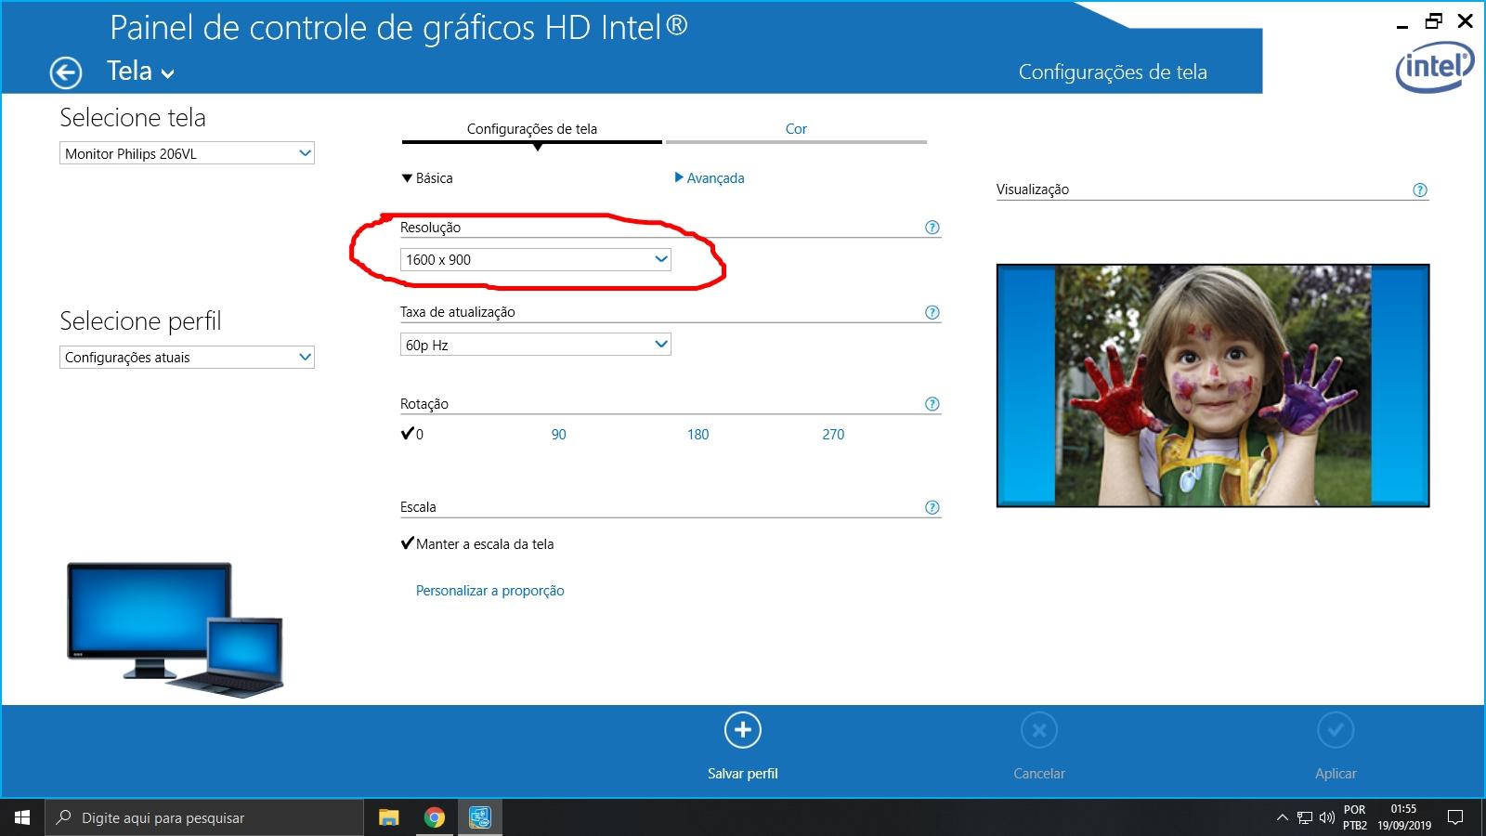Open Google Chrome from the taskbar

click(434, 817)
